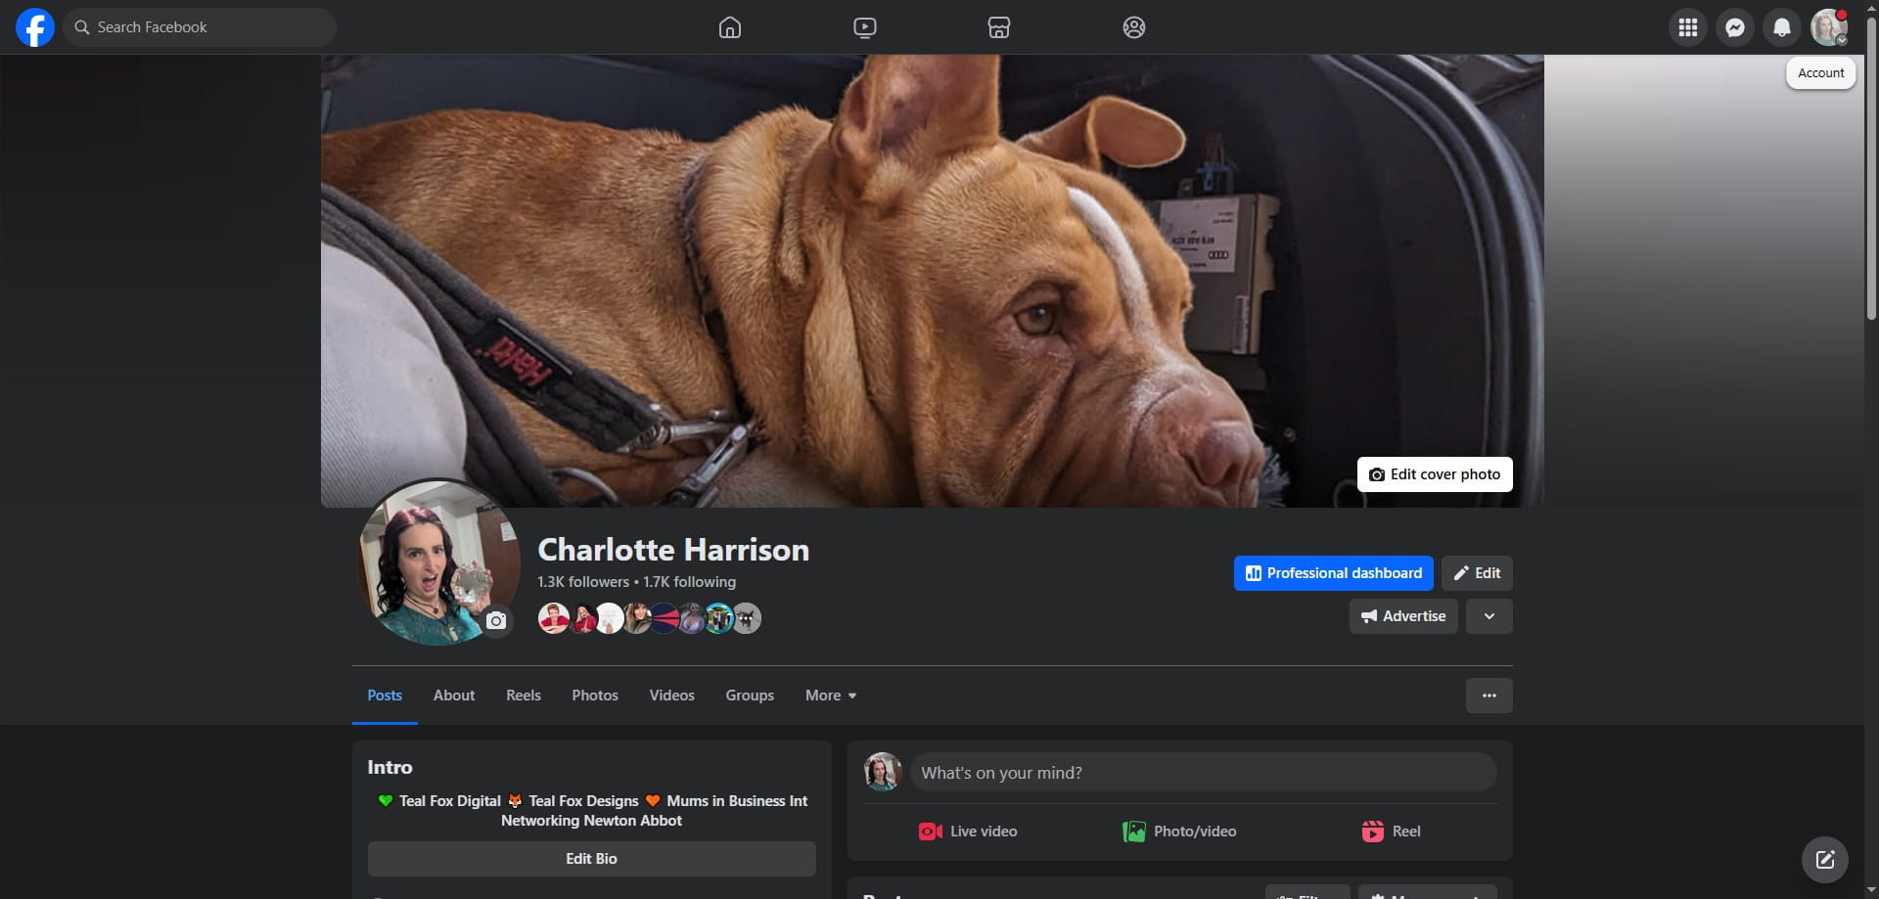The image size is (1879, 899).
Task: Click in the Search Facebook field
Action: tap(200, 27)
